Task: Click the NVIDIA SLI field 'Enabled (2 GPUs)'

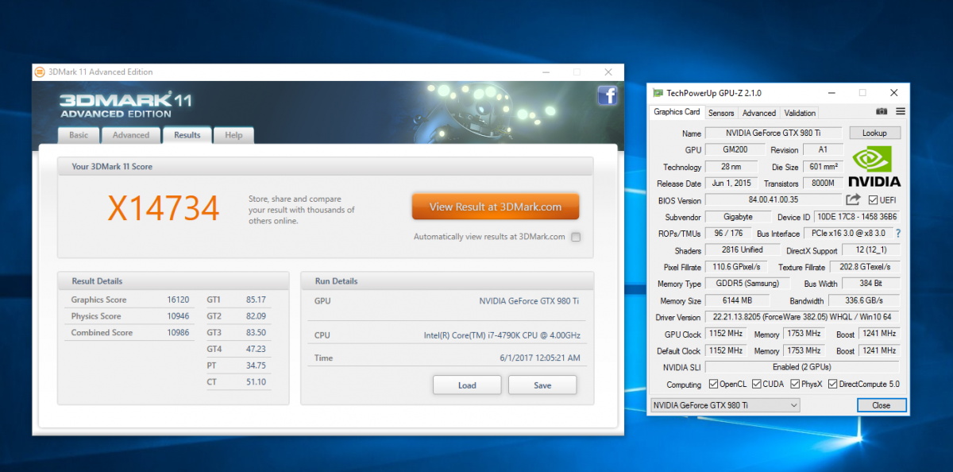Action: [803, 368]
